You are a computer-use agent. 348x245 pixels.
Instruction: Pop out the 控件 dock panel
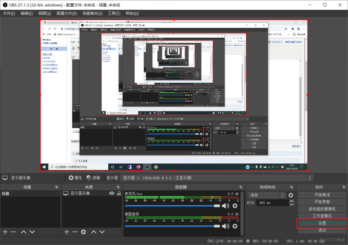344,187
